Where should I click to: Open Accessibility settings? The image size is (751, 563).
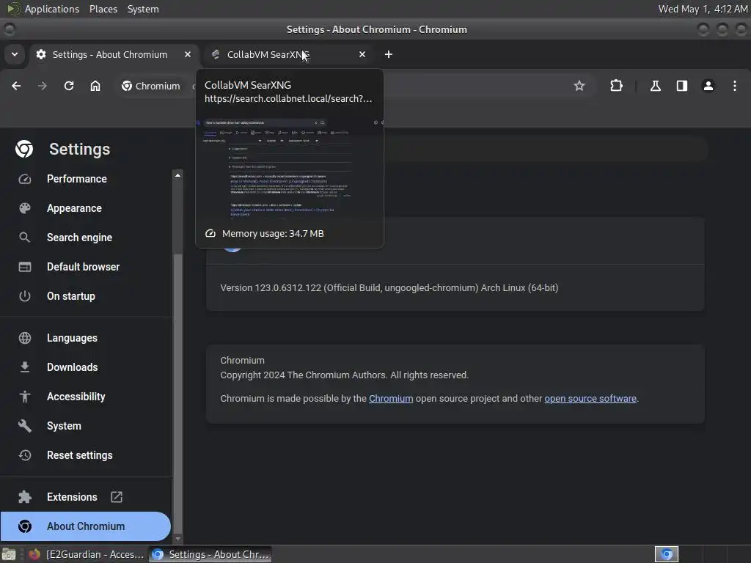[x=76, y=397]
